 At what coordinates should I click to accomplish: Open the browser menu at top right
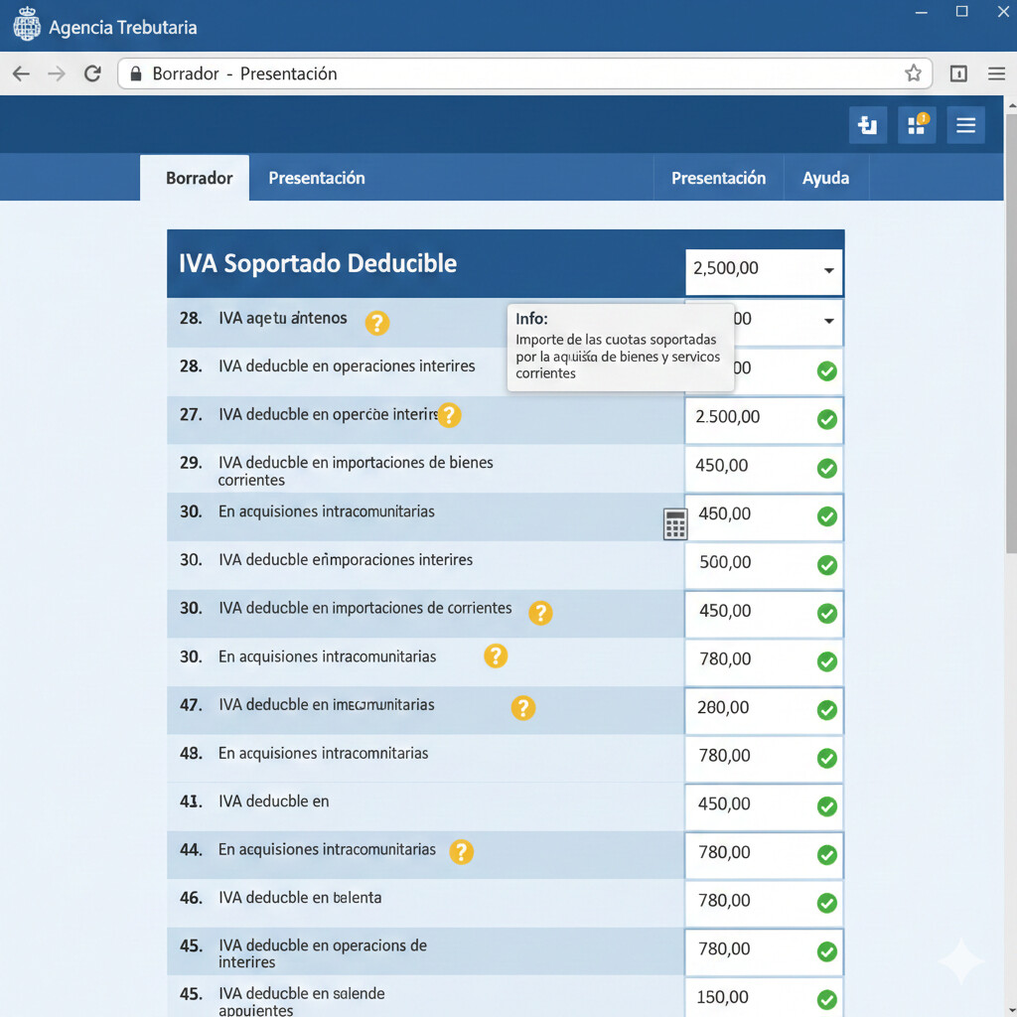click(995, 73)
